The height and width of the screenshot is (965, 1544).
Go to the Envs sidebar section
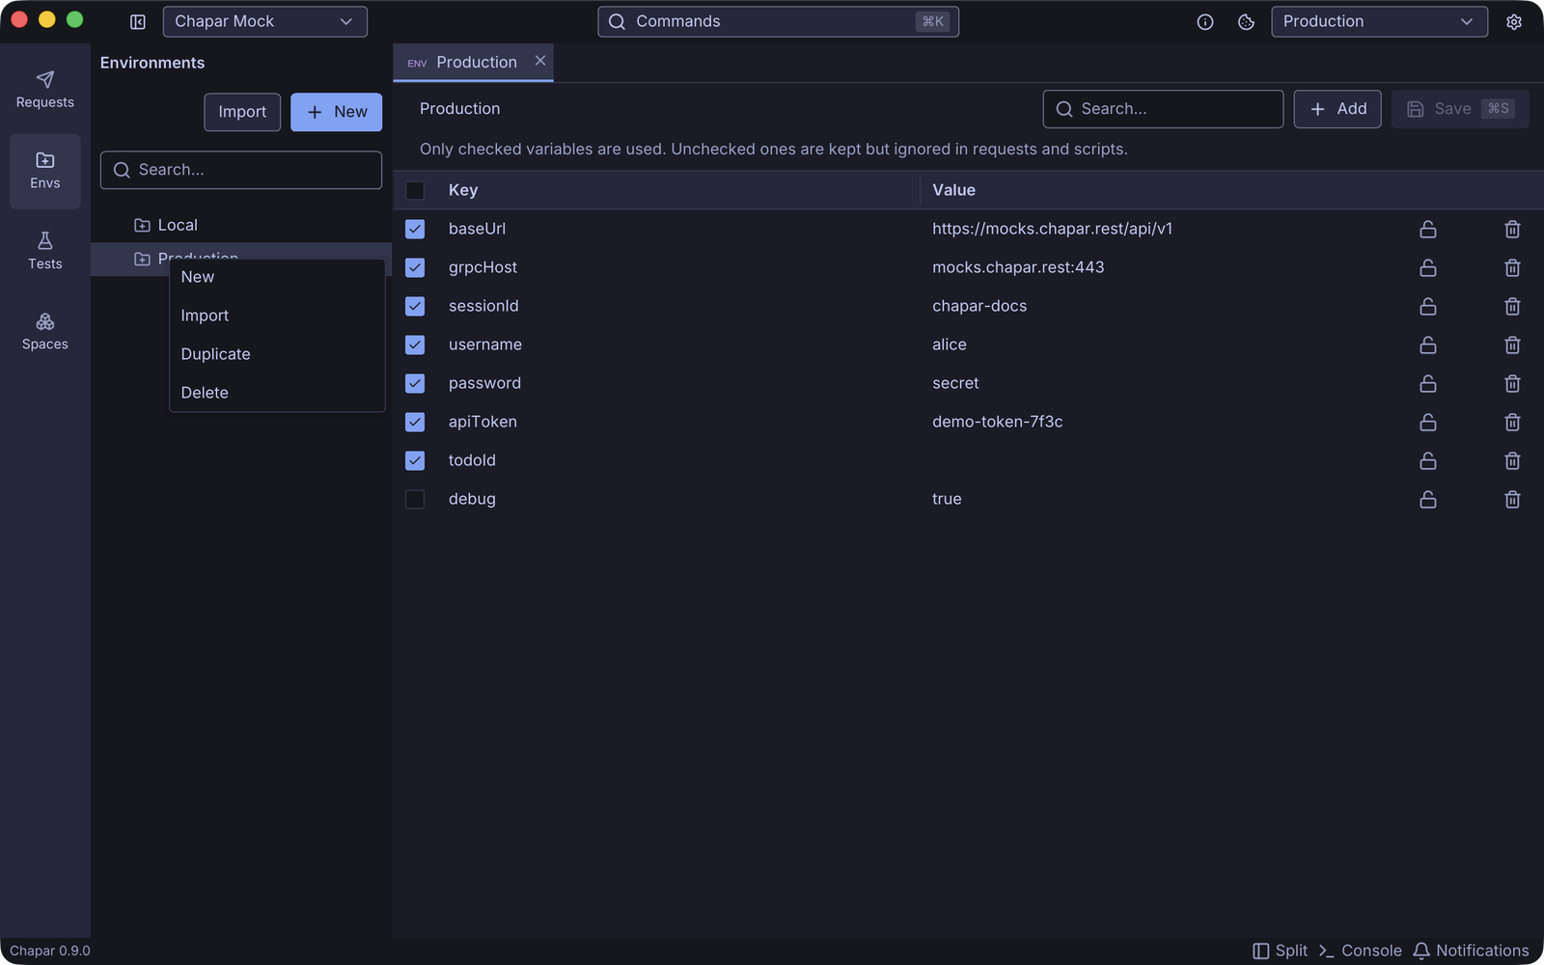point(44,171)
